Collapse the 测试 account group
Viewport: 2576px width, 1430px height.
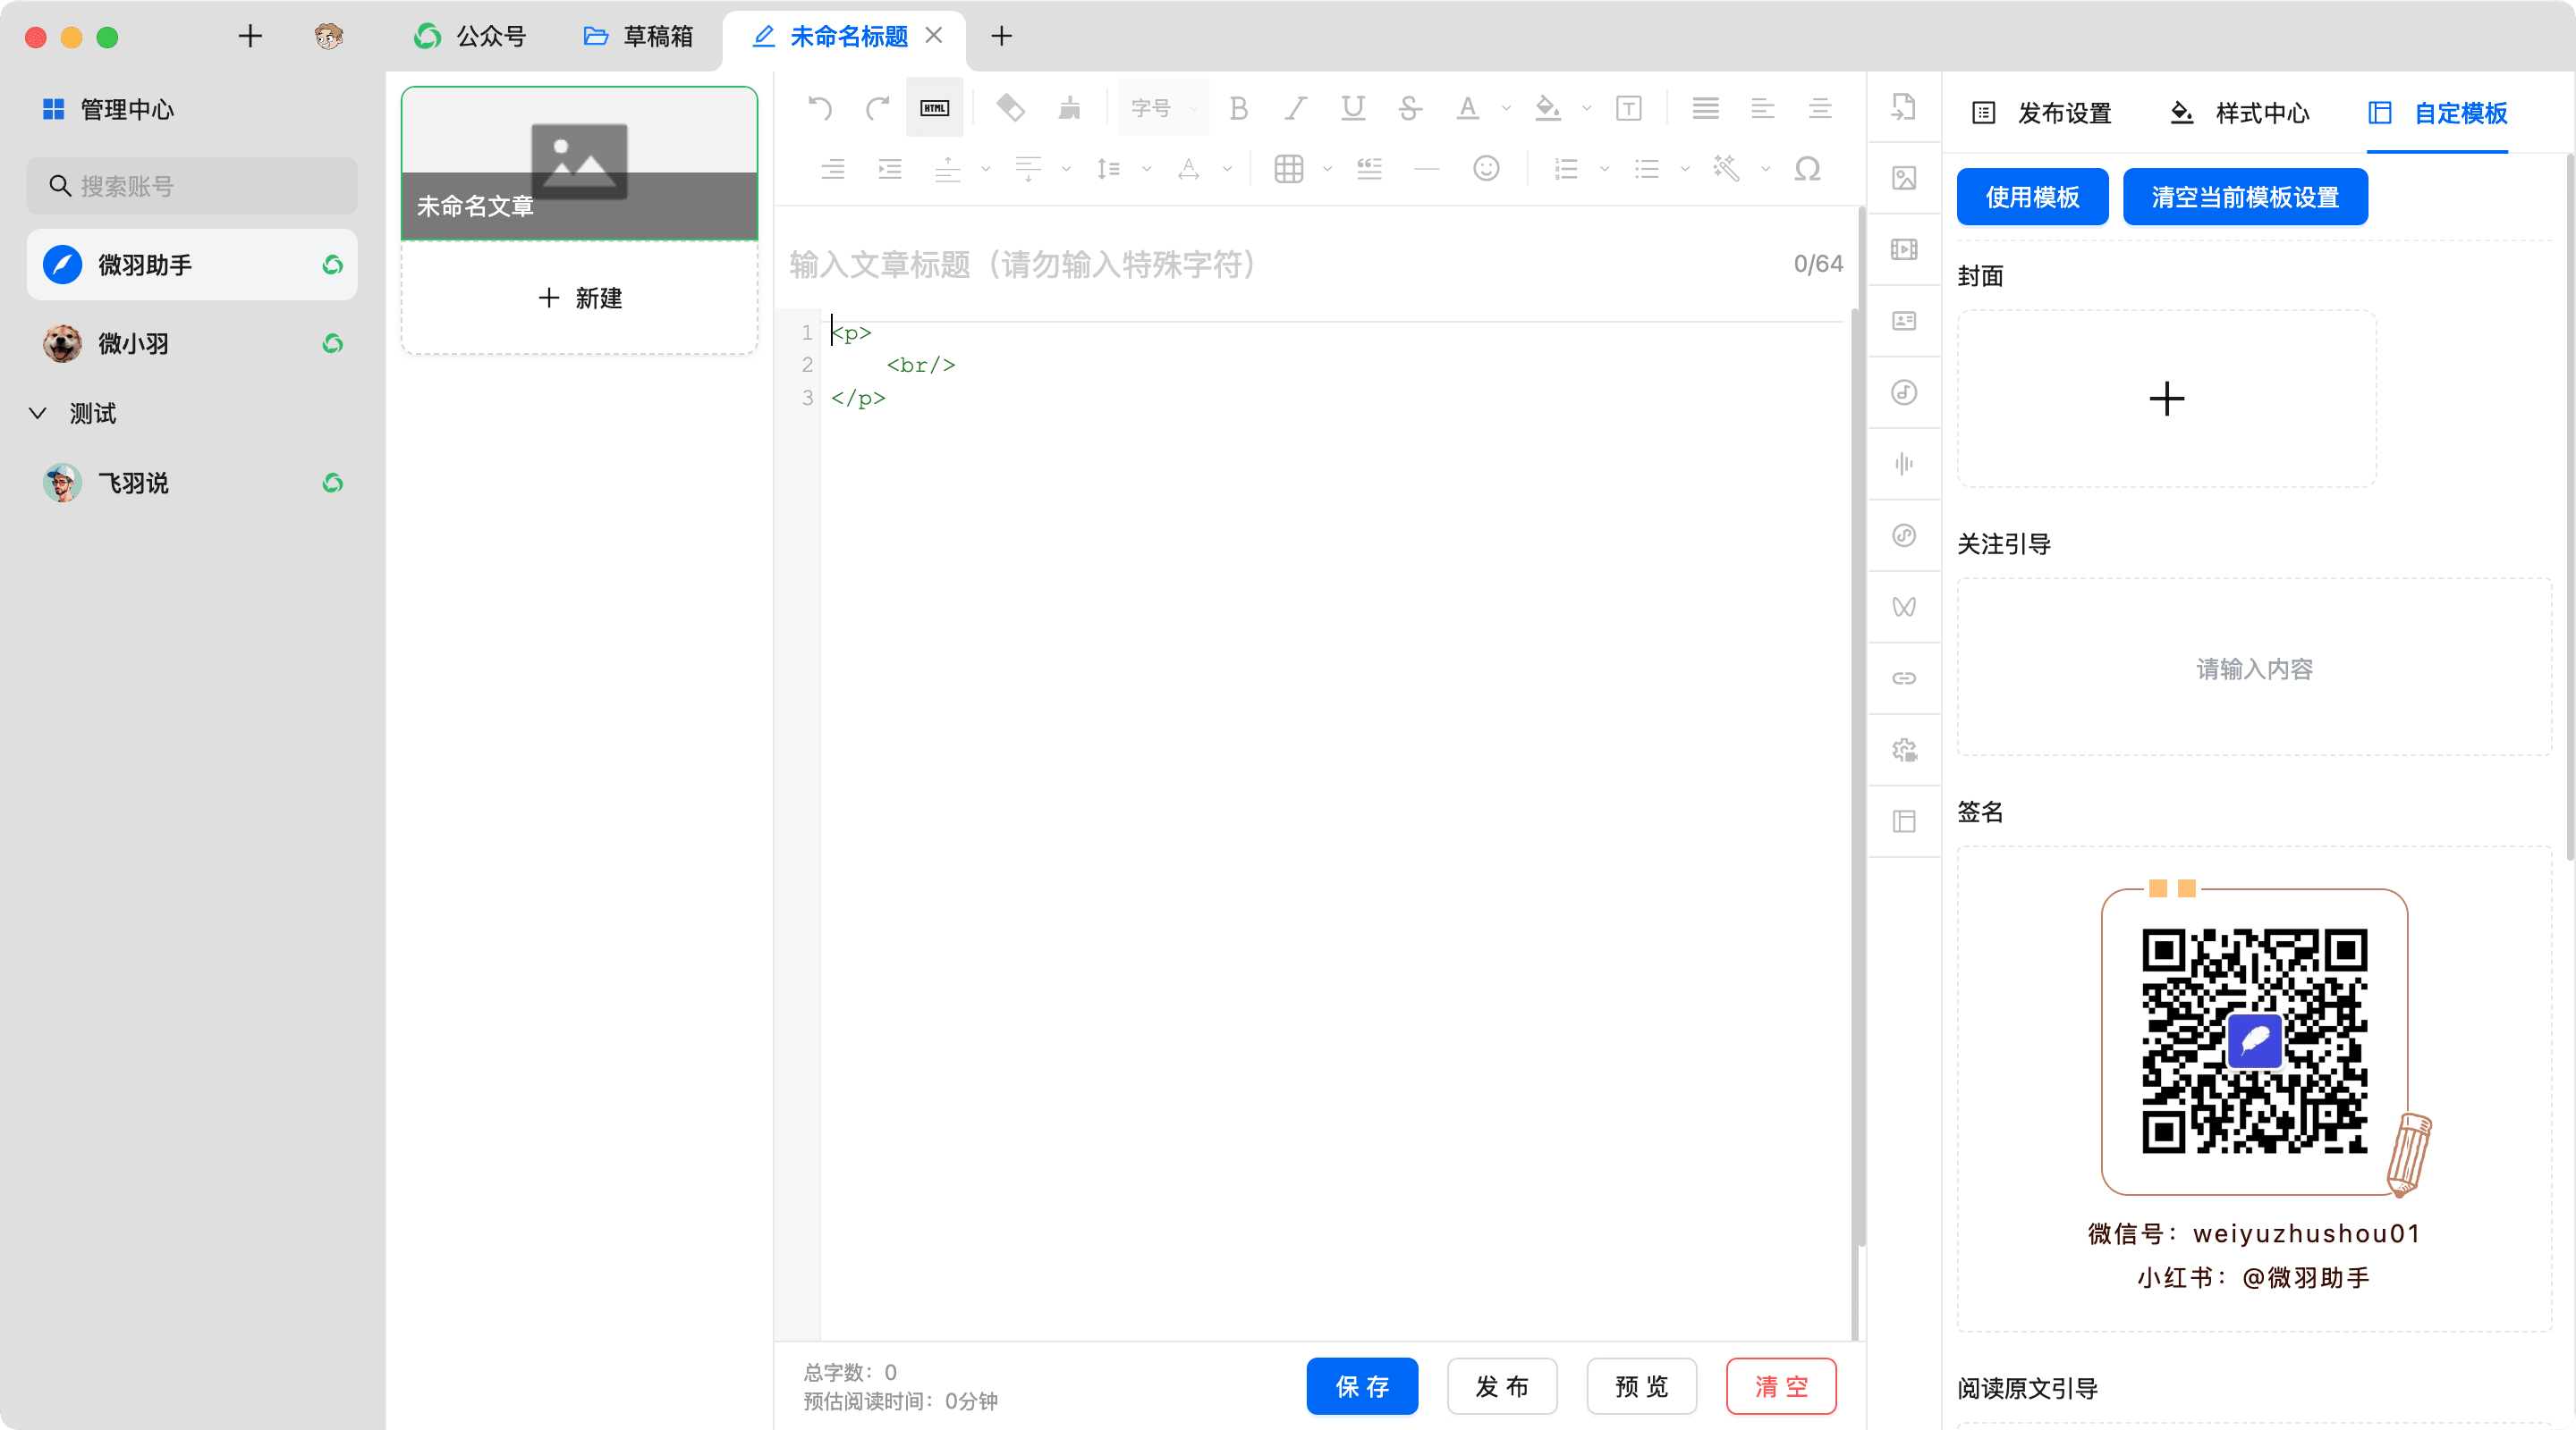[38, 414]
